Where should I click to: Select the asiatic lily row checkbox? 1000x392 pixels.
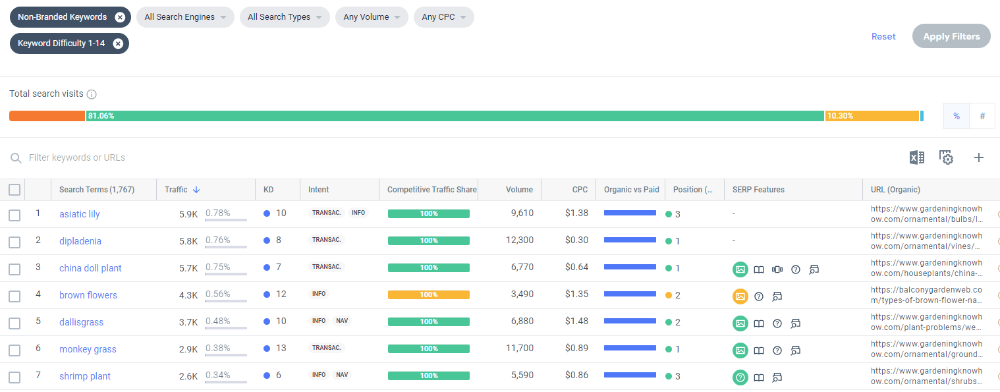tap(14, 215)
